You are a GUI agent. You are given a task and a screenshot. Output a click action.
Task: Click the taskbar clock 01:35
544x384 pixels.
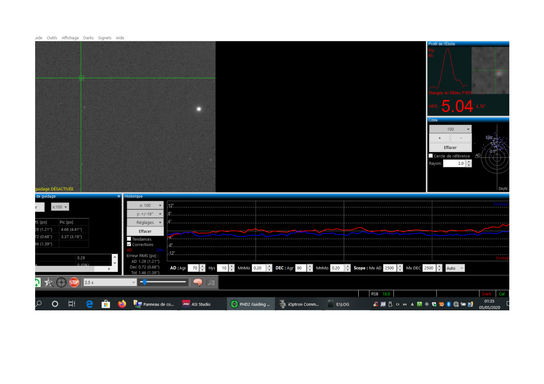[x=489, y=301]
